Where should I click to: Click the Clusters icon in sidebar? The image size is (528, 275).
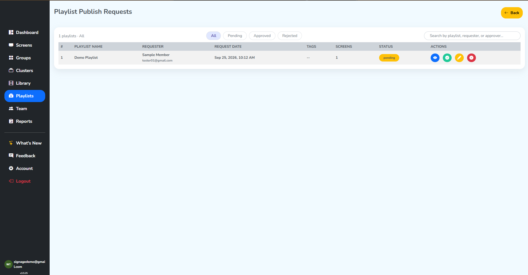tap(11, 70)
